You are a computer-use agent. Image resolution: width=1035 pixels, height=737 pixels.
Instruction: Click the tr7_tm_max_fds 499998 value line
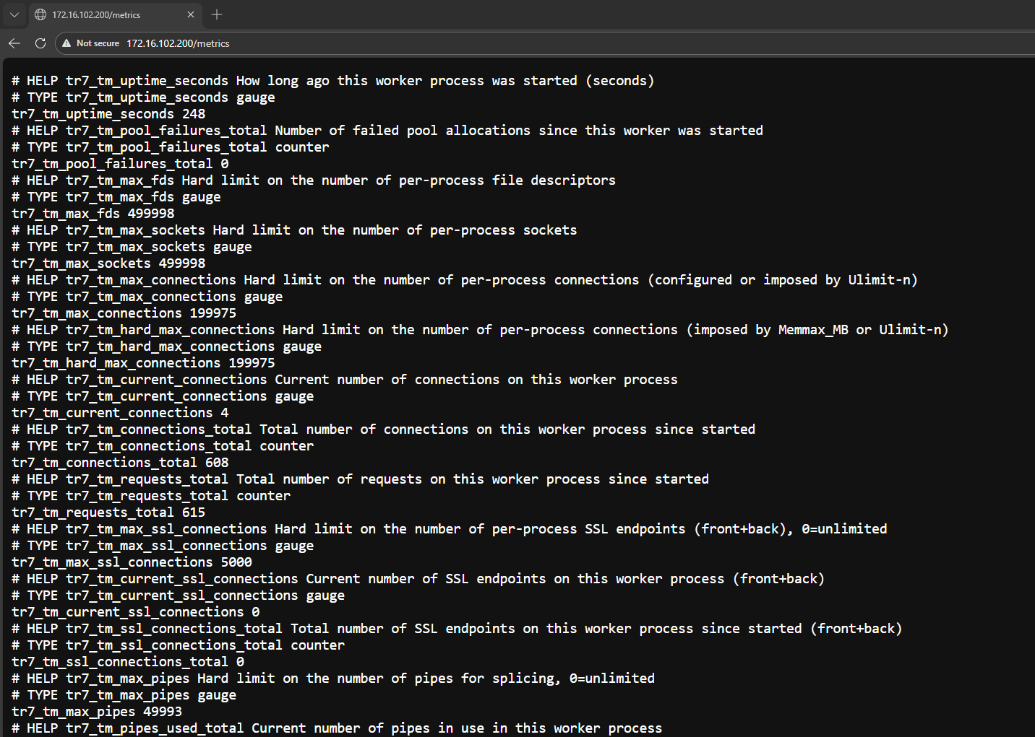pos(93,214)
